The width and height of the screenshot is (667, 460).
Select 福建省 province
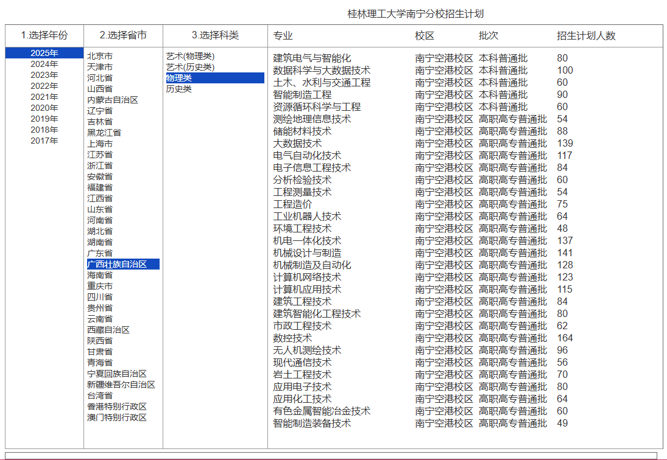point(100,188)
